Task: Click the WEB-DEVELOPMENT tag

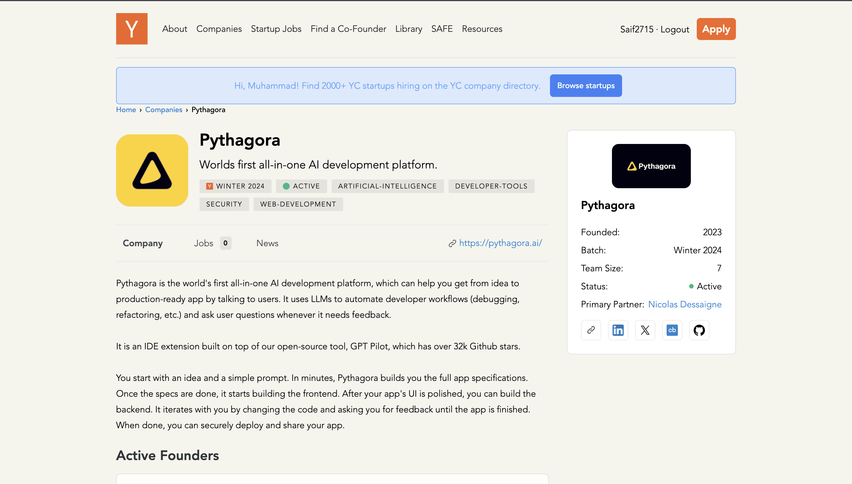Action: (x=298, y=204)
